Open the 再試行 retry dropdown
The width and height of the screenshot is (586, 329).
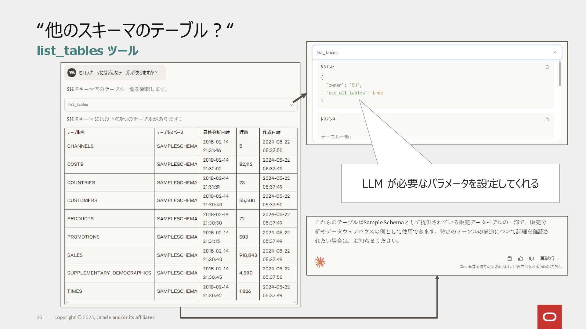tap(549, 258)
